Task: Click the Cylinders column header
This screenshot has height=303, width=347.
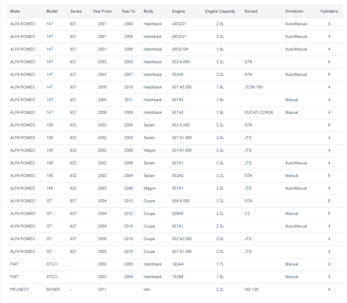Action: 329,11
